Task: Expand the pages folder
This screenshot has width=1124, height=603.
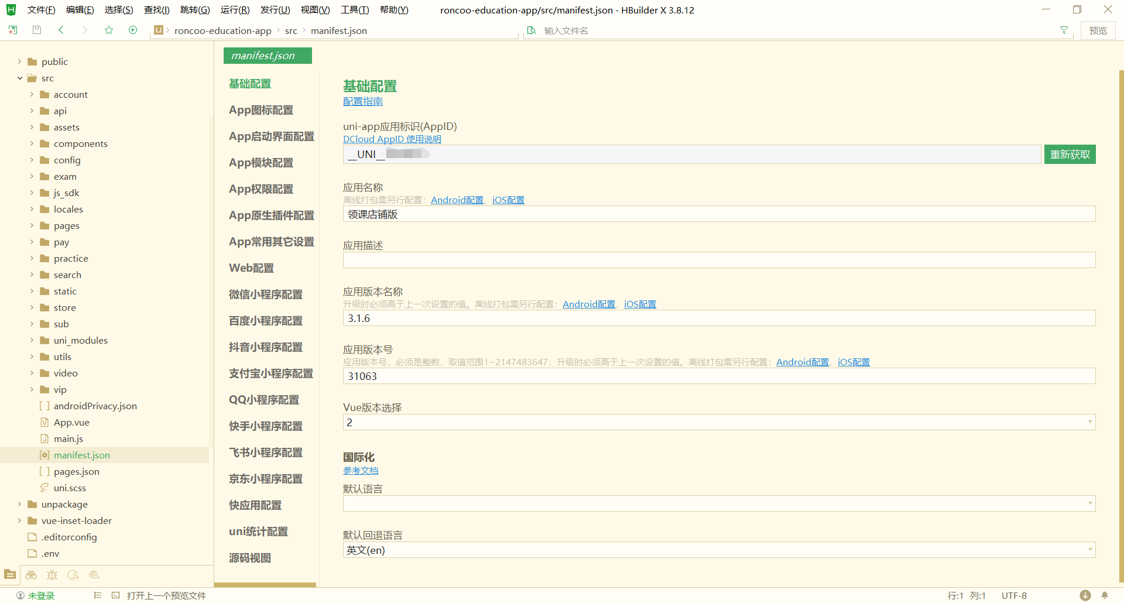Action: [x=32, y=225]
